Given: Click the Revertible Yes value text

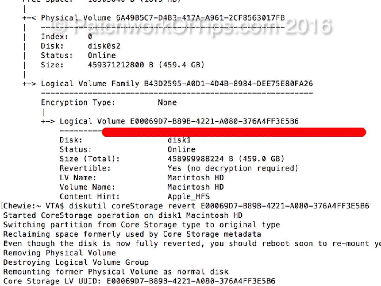Looking at the screenshot, I should [233, 168].
